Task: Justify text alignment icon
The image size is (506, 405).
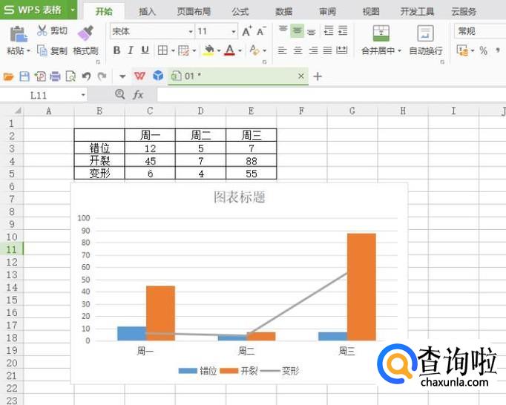Action: 327,50
